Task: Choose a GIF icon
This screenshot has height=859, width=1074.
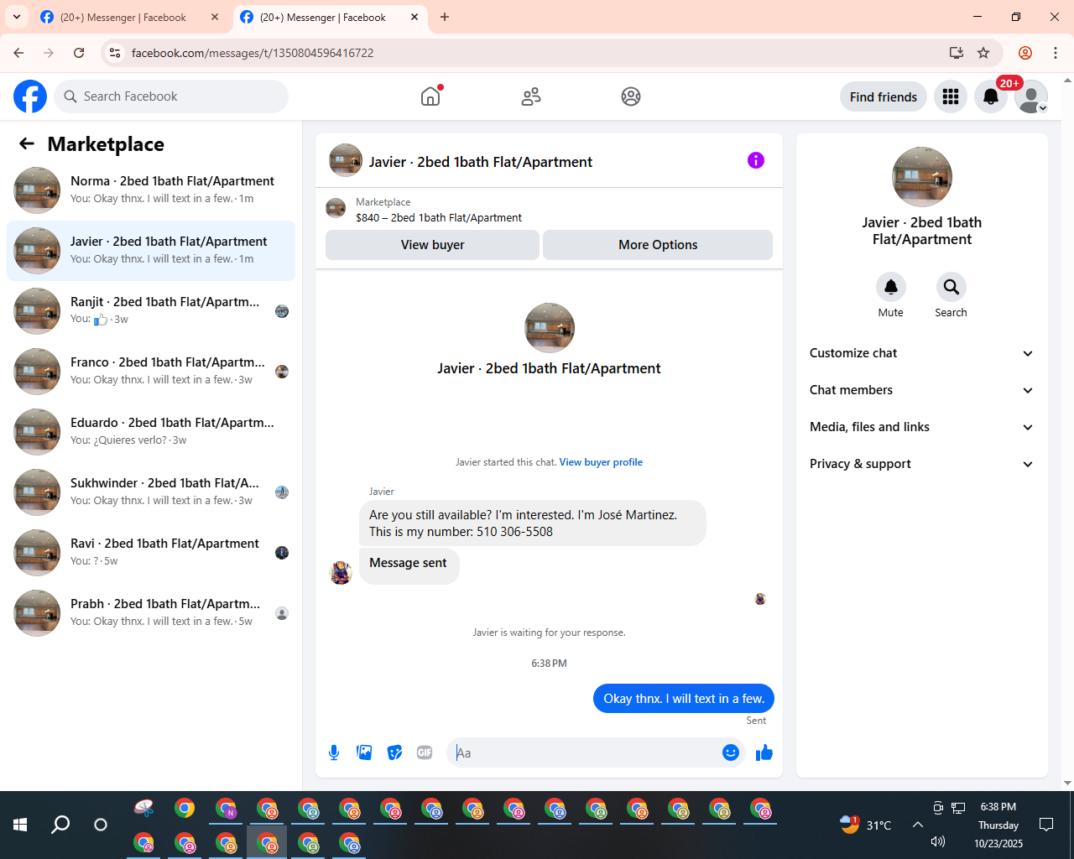Action: (x=425, y=752)
